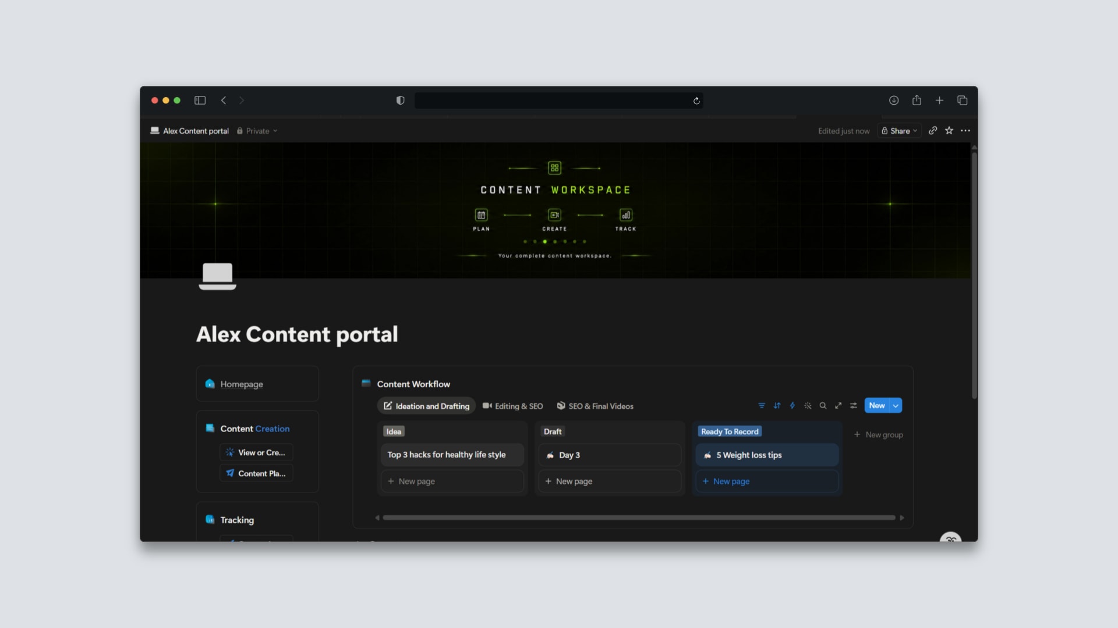Open the 5 Weight loss tips card
Image resolution: width=1118 pixels, height=628 pixels.
[767, 455]
